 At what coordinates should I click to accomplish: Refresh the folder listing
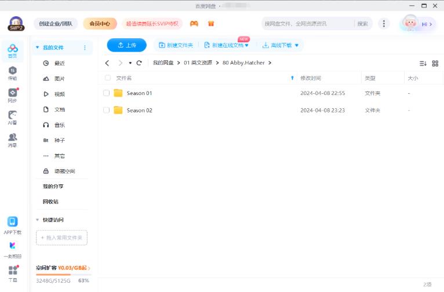(x=139, y=63)
